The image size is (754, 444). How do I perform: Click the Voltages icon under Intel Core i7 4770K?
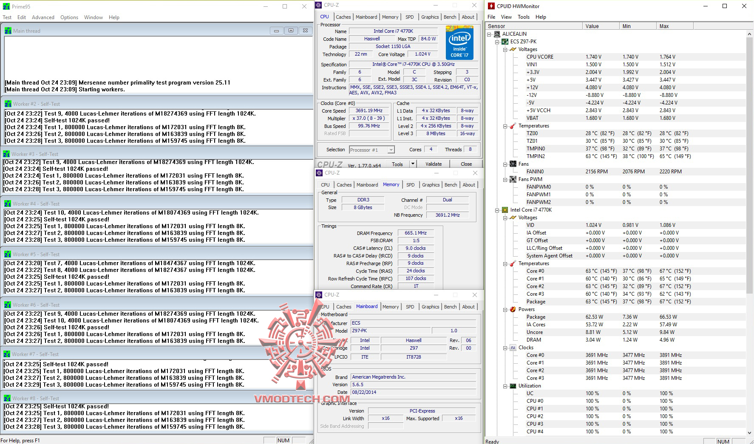[513, 218]
